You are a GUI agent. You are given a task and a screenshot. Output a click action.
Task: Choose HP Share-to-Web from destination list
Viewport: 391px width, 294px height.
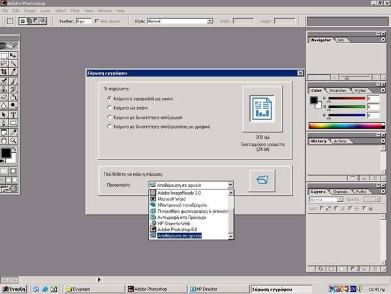(189, 223)
